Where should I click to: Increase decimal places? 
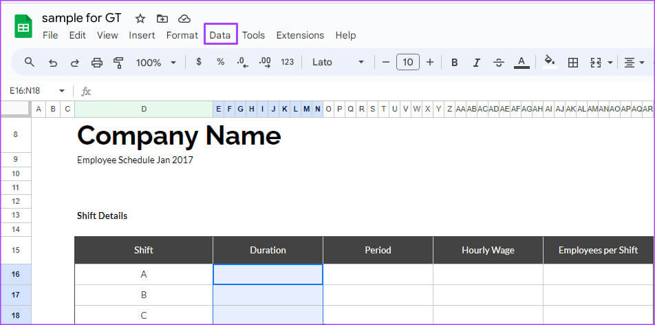(265, 63)
